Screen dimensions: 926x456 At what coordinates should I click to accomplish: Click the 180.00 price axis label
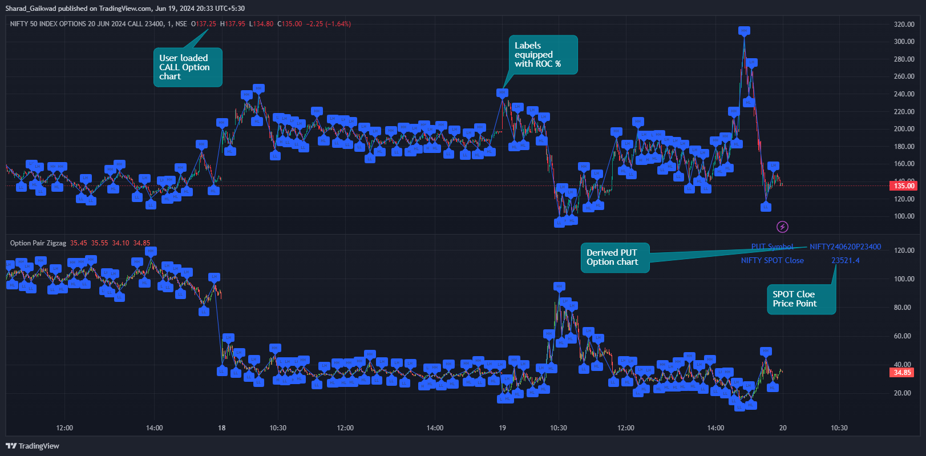tap(904, 147)
